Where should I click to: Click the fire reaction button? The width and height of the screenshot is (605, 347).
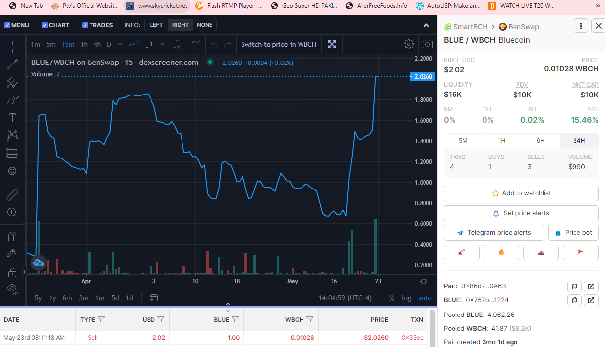click(x=501, y=252)
